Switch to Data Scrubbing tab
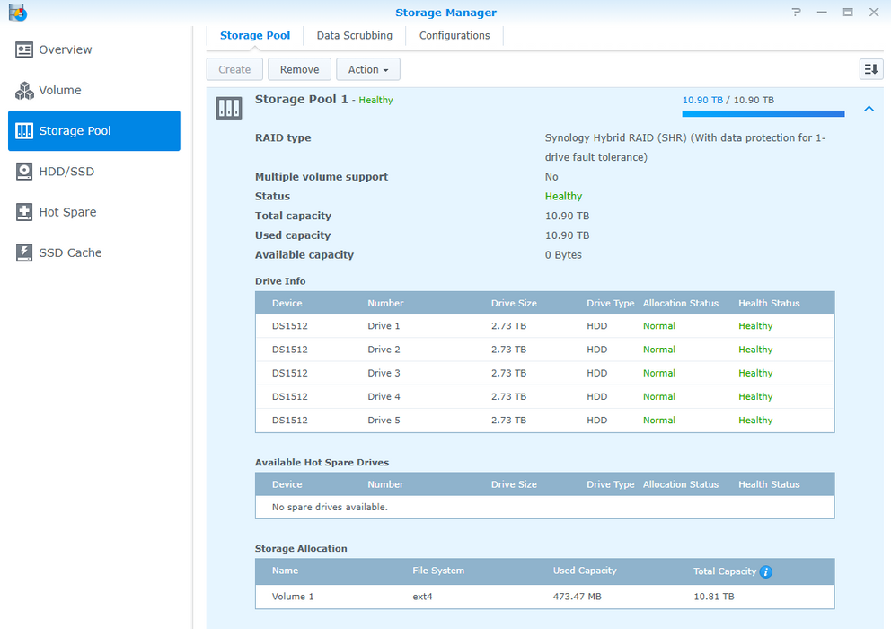 click(355, 35)
